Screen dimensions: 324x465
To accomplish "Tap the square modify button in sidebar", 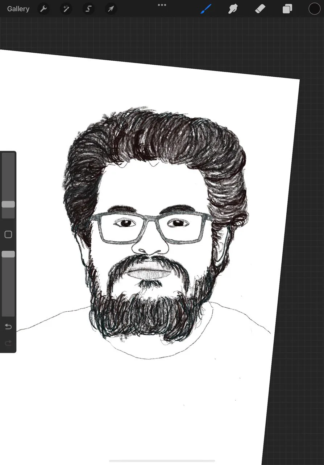I will click(8, 234).
